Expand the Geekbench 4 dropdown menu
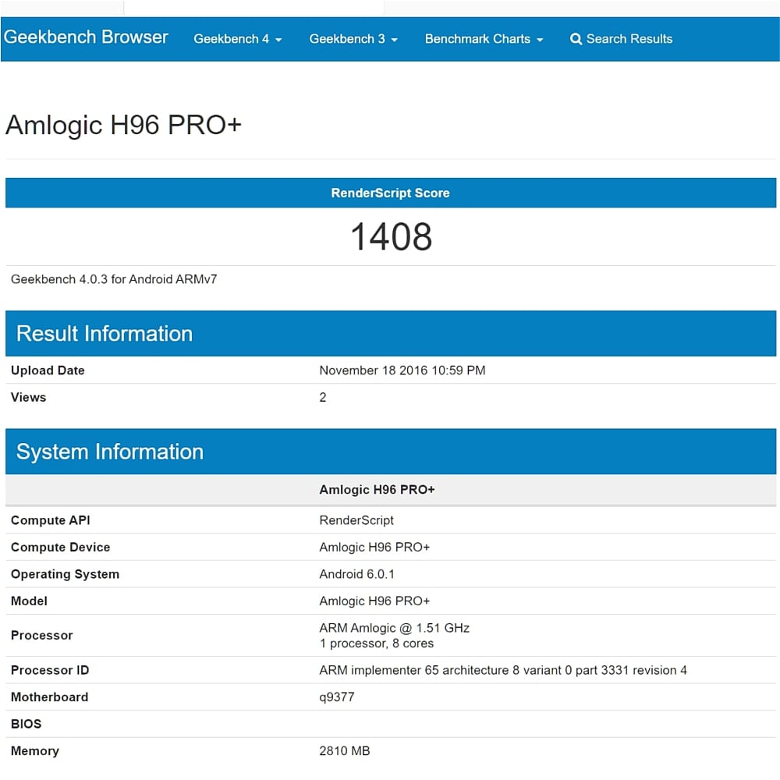 238,39
